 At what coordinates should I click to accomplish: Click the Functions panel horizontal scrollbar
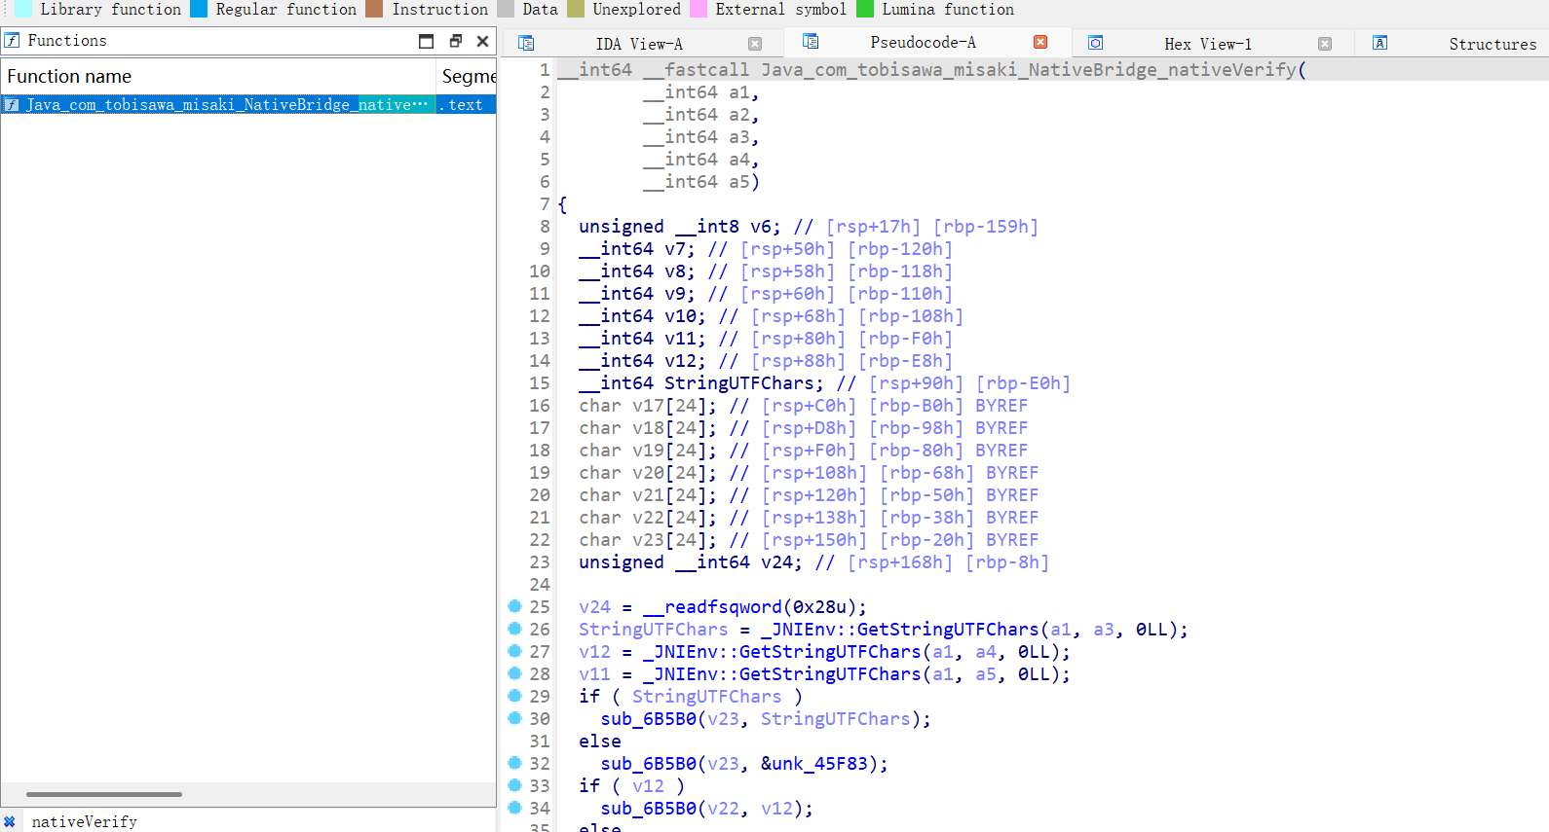pos(104,794)
